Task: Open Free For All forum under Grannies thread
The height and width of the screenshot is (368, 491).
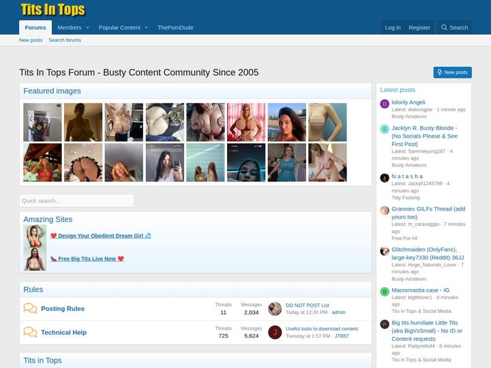Action: click(x=404, y=238)
